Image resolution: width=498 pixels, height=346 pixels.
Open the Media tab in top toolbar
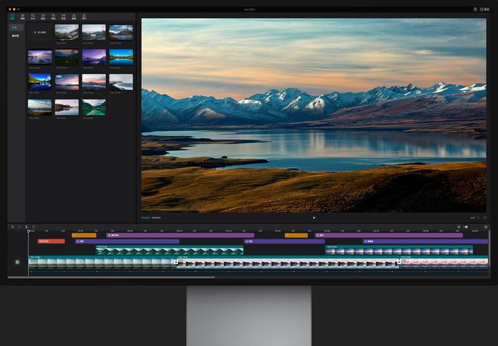pyautogui.click(x=12, y=17)
